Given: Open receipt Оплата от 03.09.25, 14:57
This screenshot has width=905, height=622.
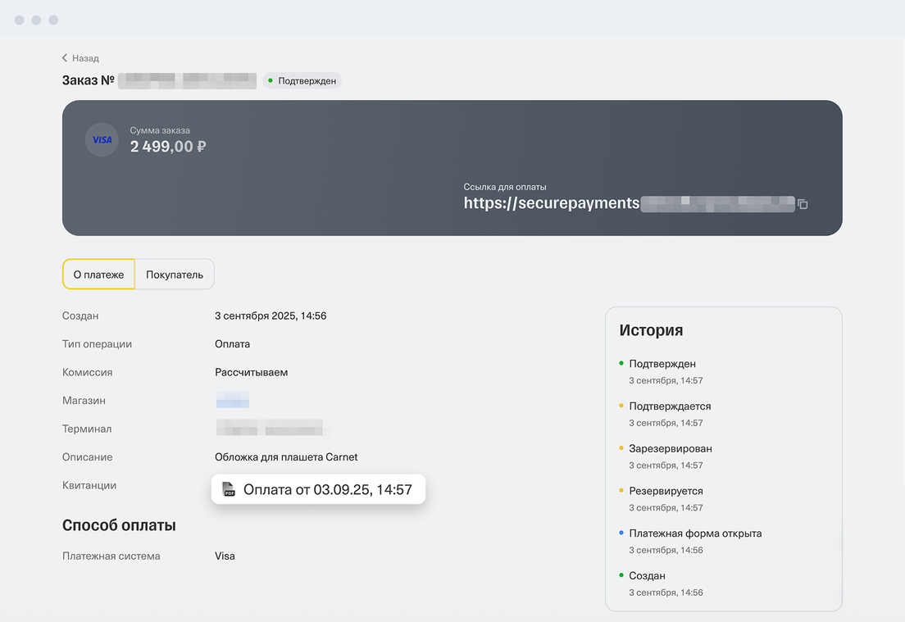Looking at the screenshot, I should 327,490.
